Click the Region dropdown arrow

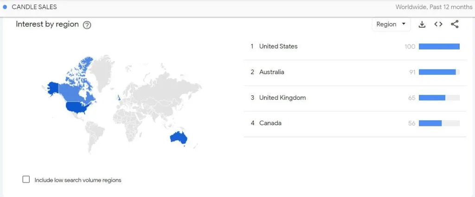(404, 24)
